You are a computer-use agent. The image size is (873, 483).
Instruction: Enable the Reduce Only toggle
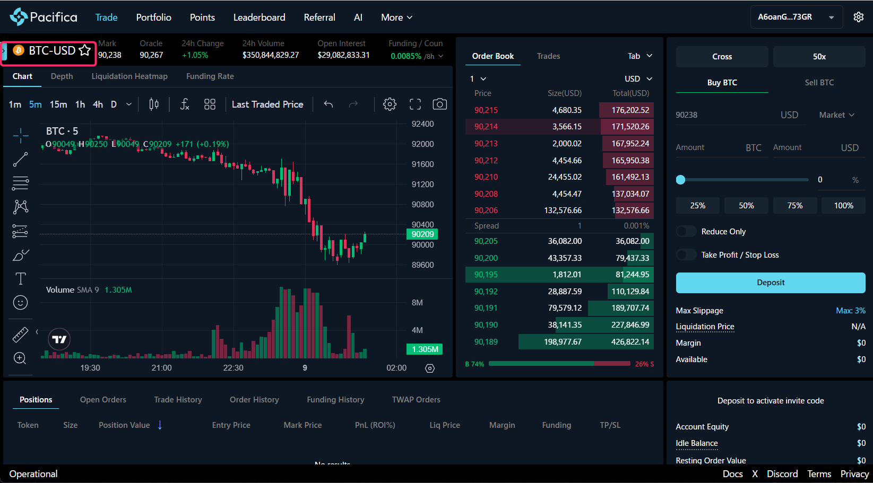tap(686, 231)
